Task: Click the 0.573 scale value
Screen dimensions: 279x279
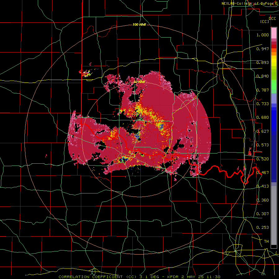Action: 263,145
